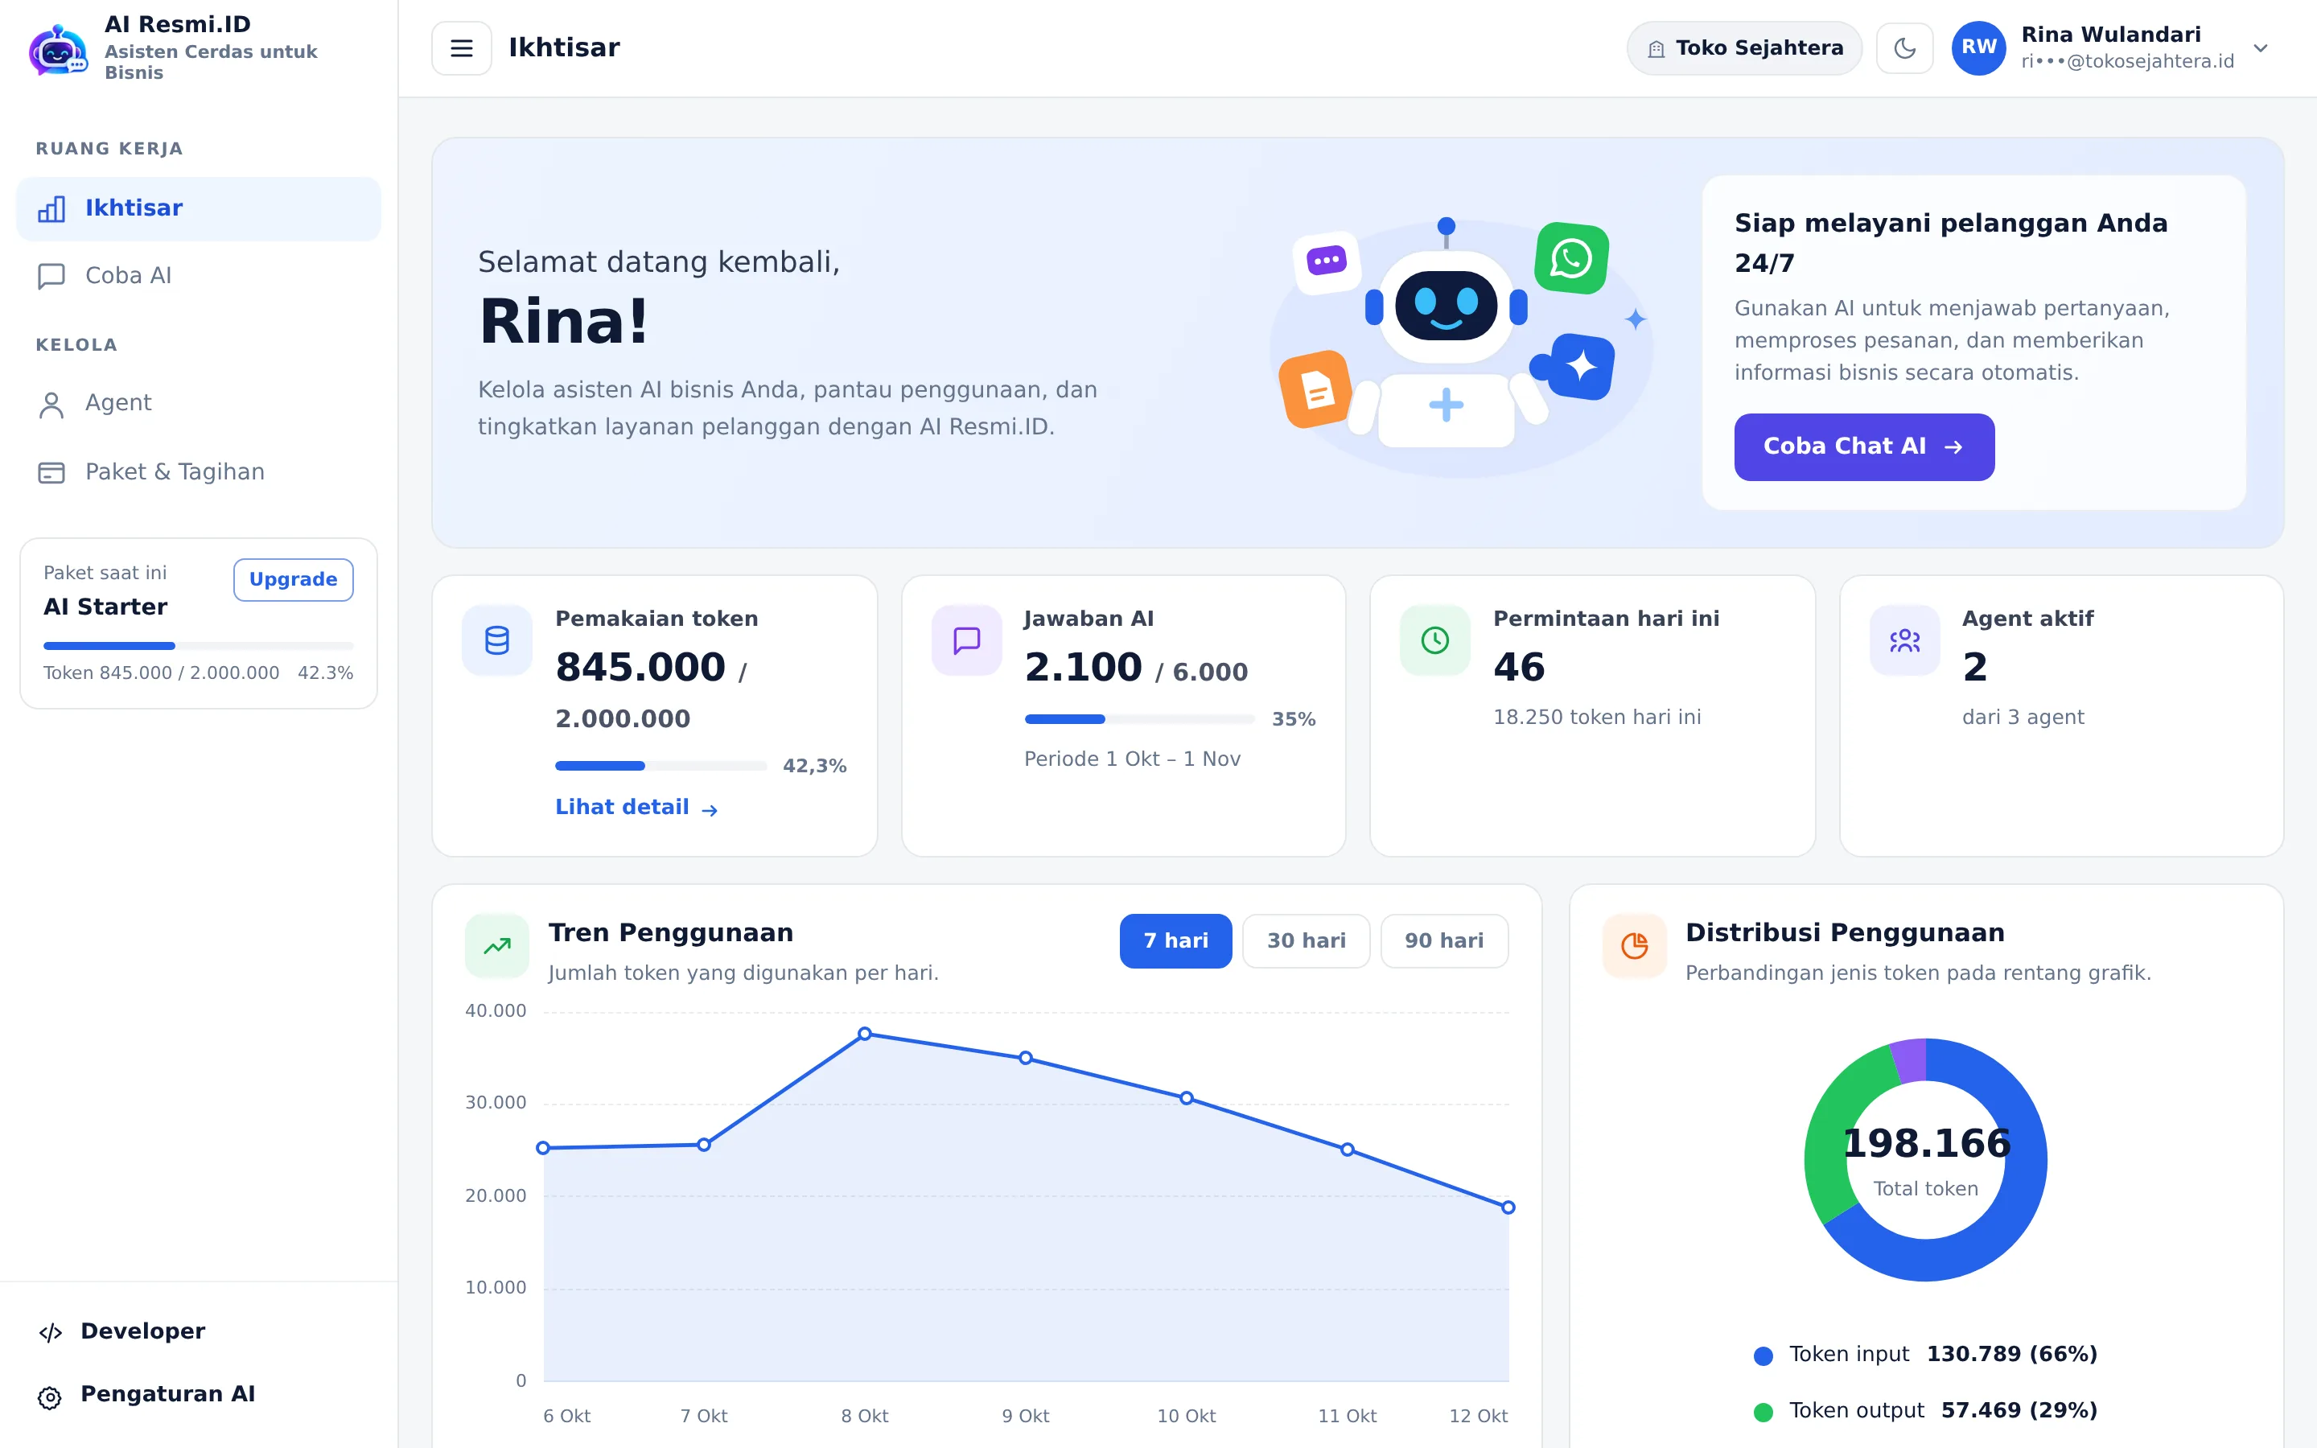Toggle the hamburger sidebar menu
2317x1448 pixels.
tap(462, 48)
